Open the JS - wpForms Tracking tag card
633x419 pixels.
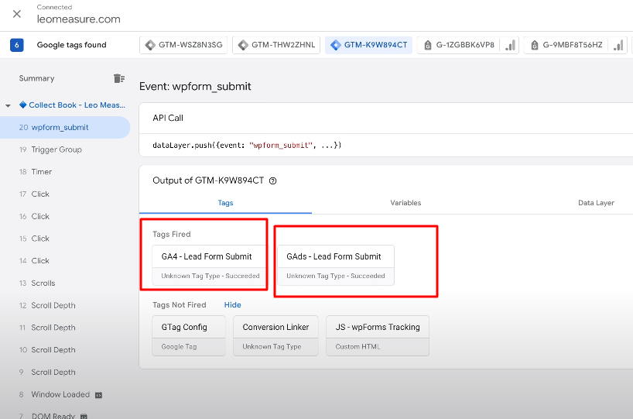[x=378, y=336]
